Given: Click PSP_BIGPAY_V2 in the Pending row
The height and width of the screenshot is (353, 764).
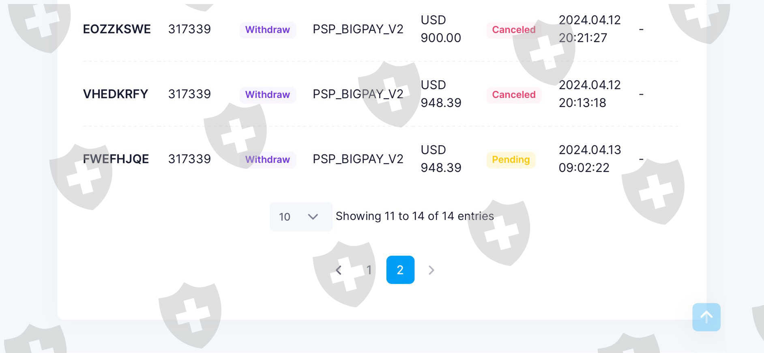Looking at the screenshot, I should (x=358, y=159).
